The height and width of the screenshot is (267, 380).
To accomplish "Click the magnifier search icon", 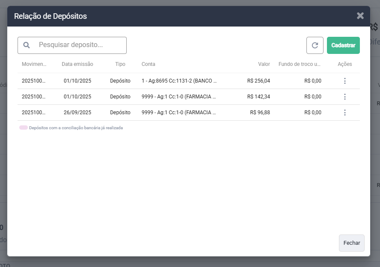I will point(27,45).
